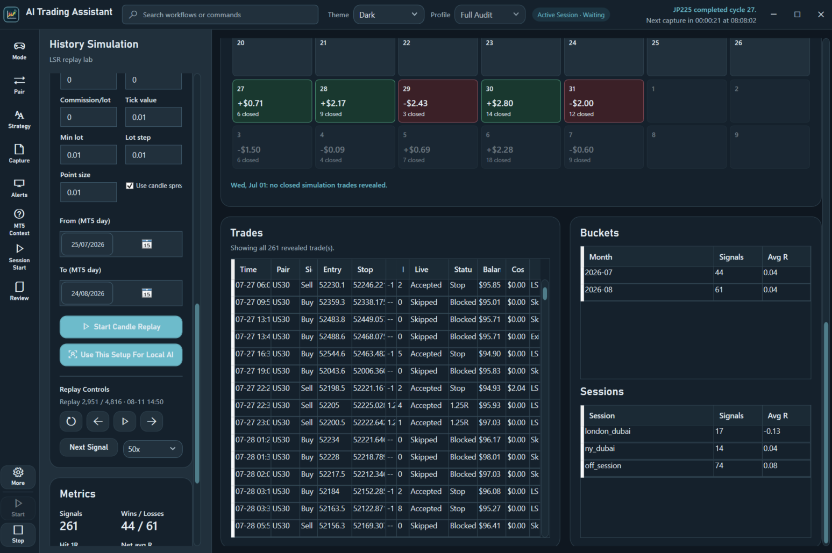Image resolution: width=832 pixels, height=553 pixels.
Task: Select calendar day 30 with +$2.80
Action: pyautogui.click(x=521, y=101)
